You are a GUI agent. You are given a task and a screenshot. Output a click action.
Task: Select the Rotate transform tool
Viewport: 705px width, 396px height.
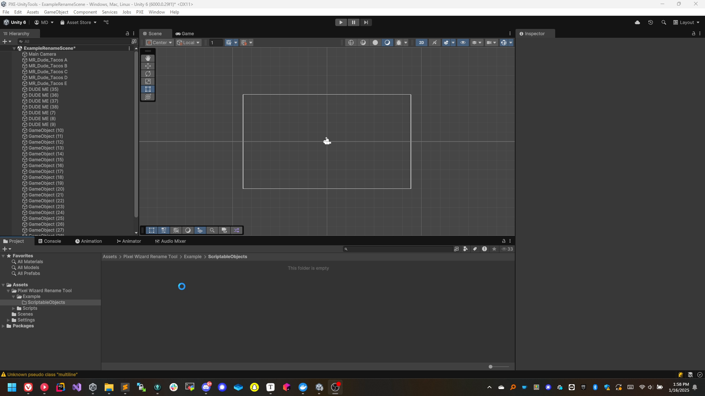[148, 73]
